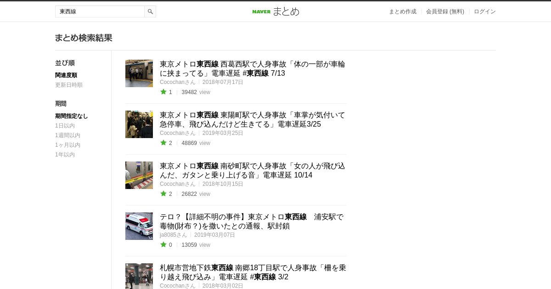Click star icon for 西葛西駅 article
This screenshot has width=551, height=289.
[163, 92]
